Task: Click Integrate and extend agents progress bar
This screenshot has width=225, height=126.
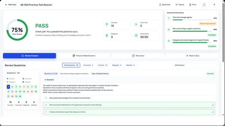Action: 192,42
